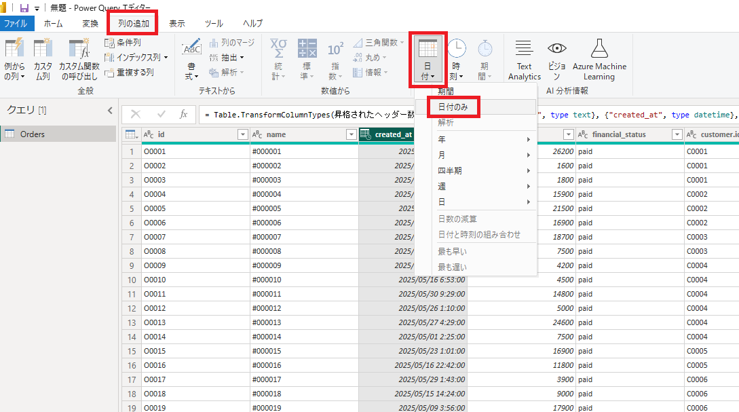The image size is (739, 412).
Task: Switch to the 変換 (Transform) tab
Action: [90, 24]
